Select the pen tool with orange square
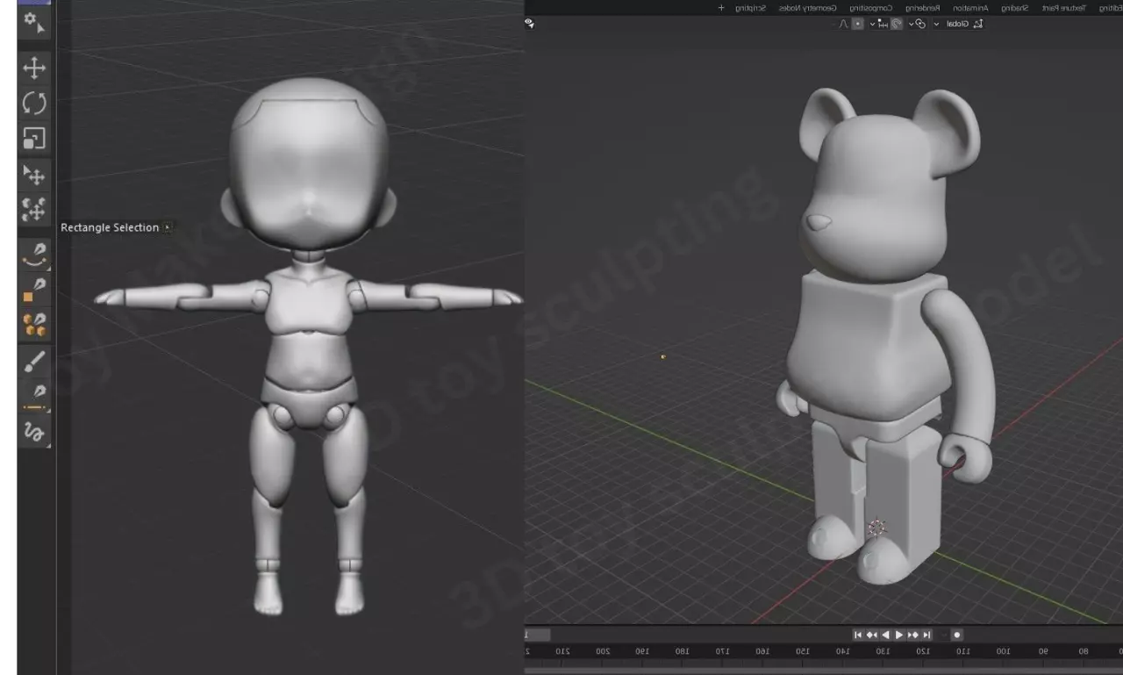This screenshot has height=675, width=1123. (x=34, y=289)
